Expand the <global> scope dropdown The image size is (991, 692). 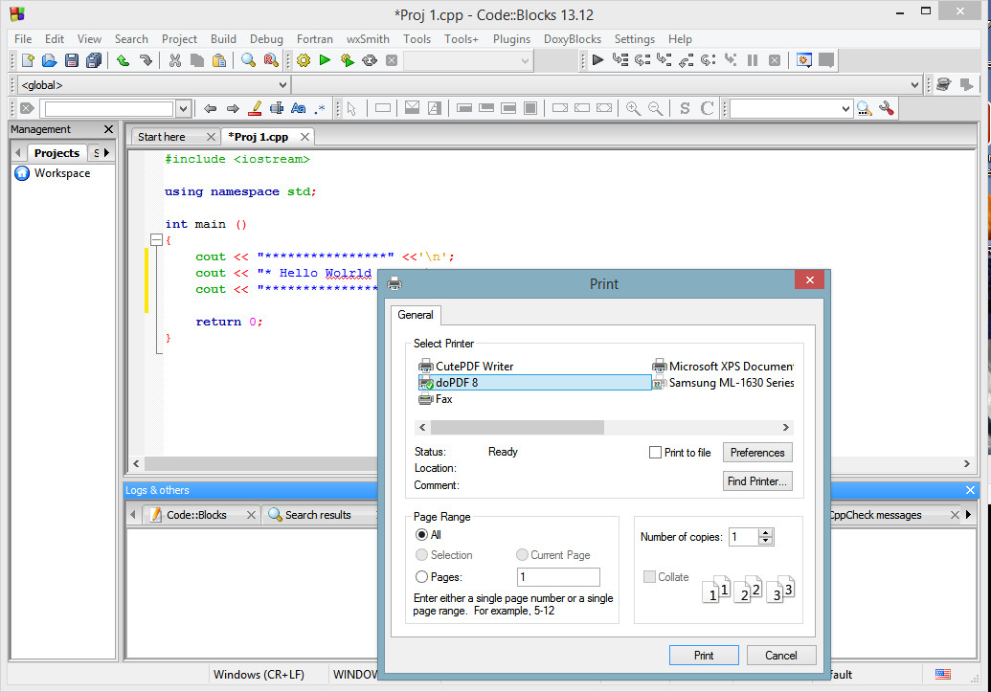(x=282, y=84)
